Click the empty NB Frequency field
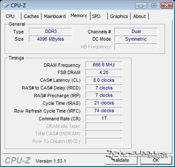Screen dimensions: 175x167 [136, 47]
